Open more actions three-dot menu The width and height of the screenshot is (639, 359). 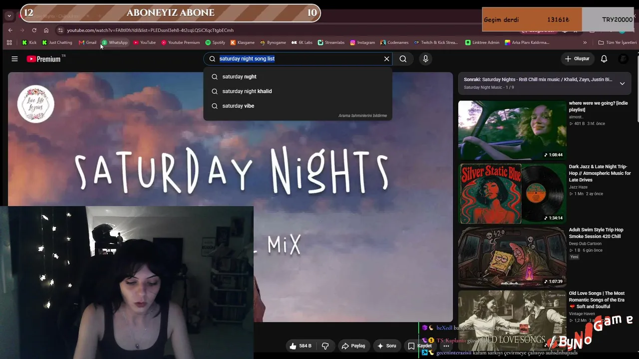446,346
